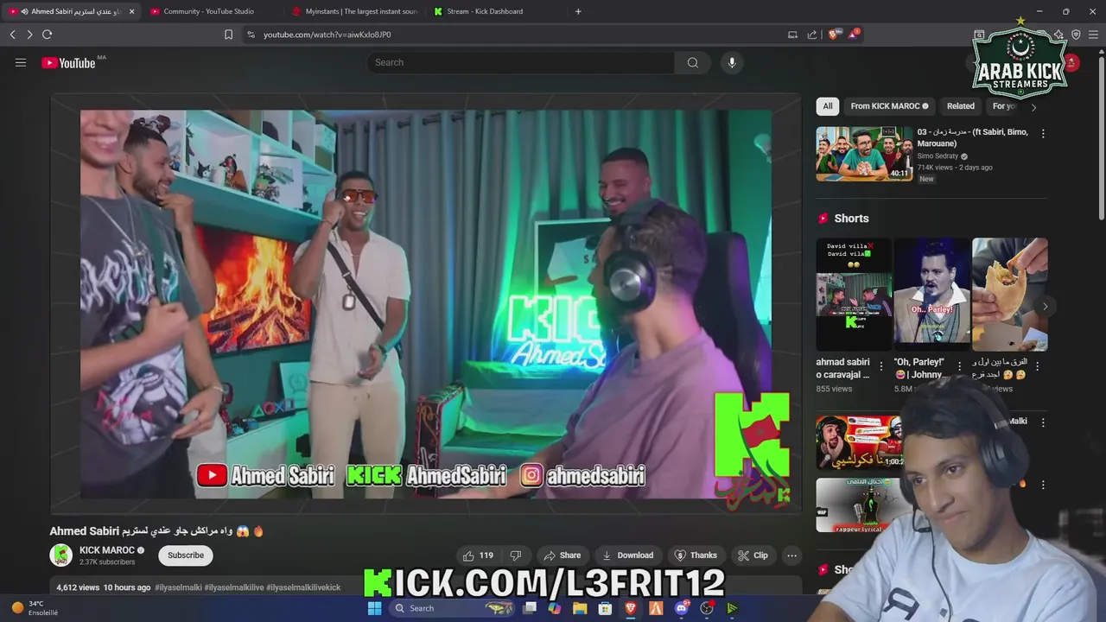Open options for Oh, Parley! Short
This screenshot has width=1106, height=622.
[x=959, y=366]
